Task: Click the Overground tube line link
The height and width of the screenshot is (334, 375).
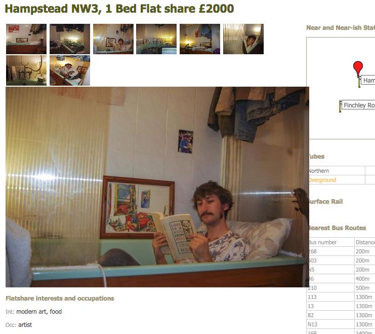Action: coord(322,180)
